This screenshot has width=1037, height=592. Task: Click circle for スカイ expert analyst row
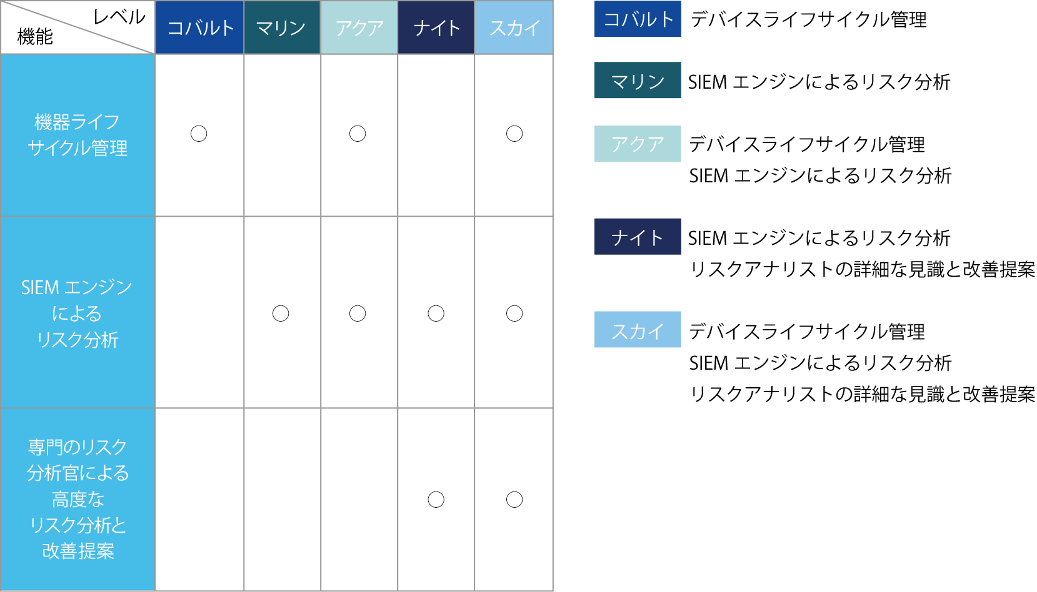[514, 500]
